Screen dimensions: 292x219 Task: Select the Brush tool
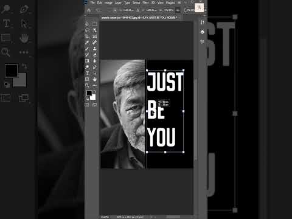click(x=87, y=49)
